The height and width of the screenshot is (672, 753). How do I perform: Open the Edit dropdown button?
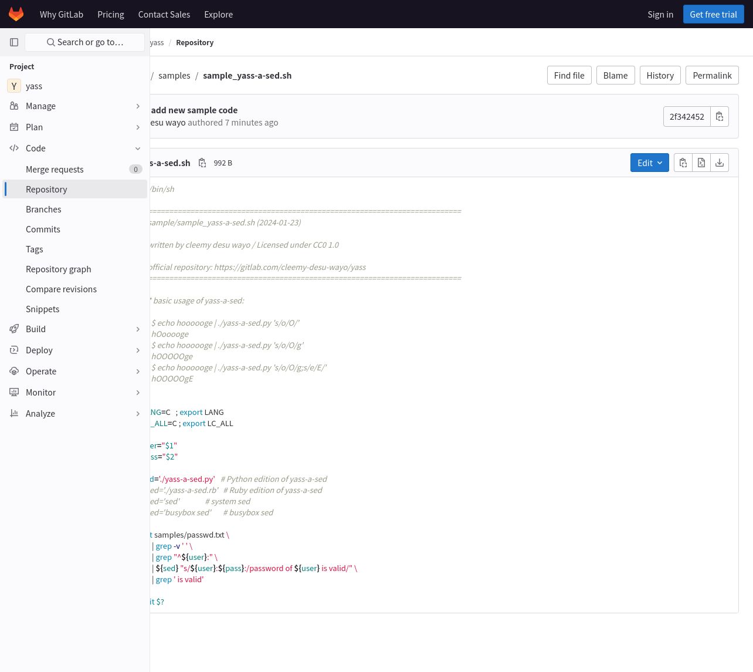650,163
